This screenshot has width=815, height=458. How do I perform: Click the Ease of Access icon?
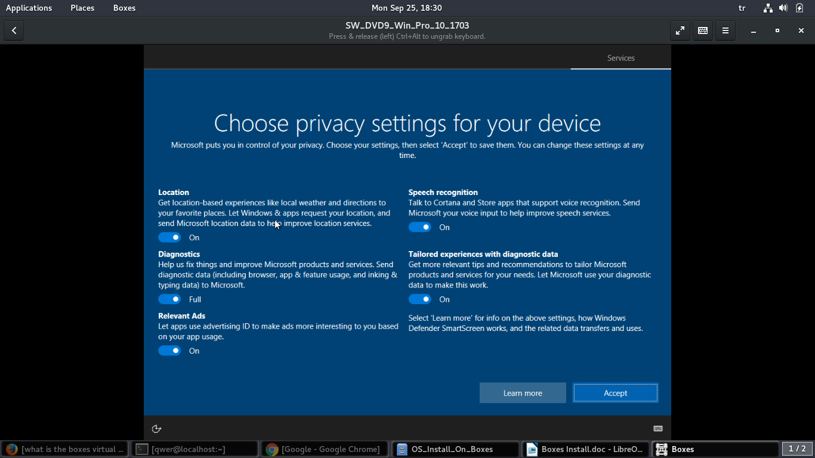(x=156, y=429)
